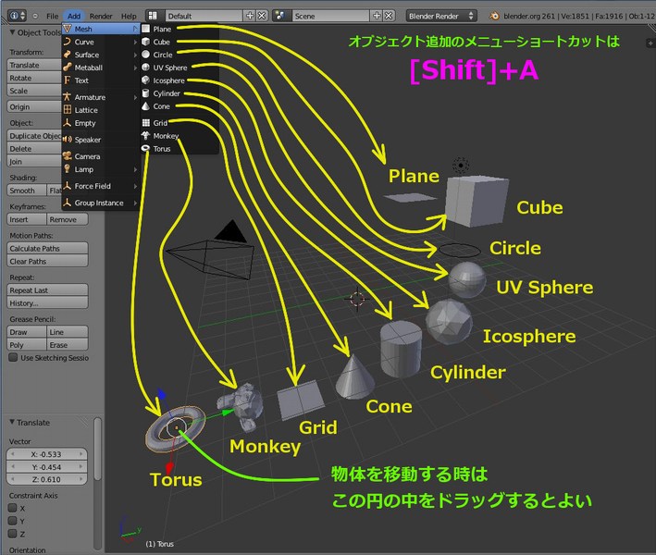Click the tool panel vertical scrollbar
The width and height of the screenshot is (656, 555).
[97, 449]
